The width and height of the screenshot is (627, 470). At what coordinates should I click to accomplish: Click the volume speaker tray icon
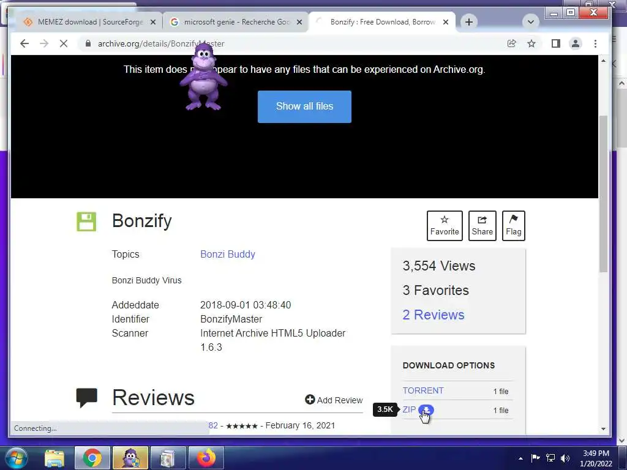tap(565, 458)
